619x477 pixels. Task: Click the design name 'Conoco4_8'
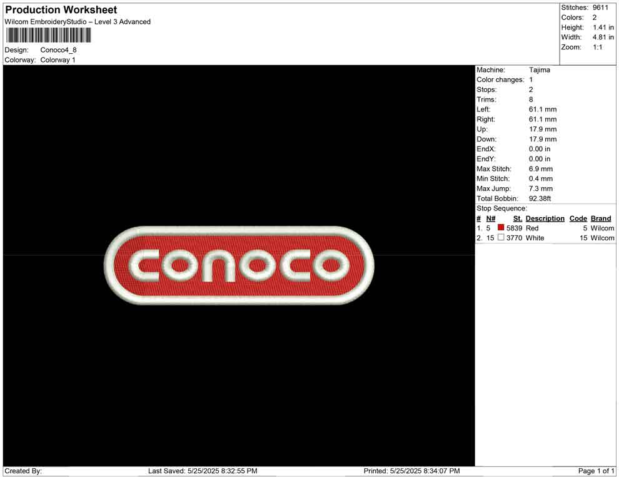pyautogui.click(x=58, y=50)
